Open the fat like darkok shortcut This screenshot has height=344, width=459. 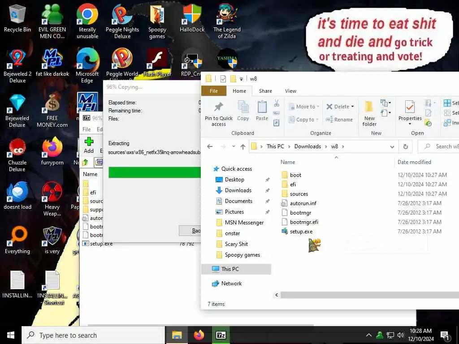(x=52, y=63)
